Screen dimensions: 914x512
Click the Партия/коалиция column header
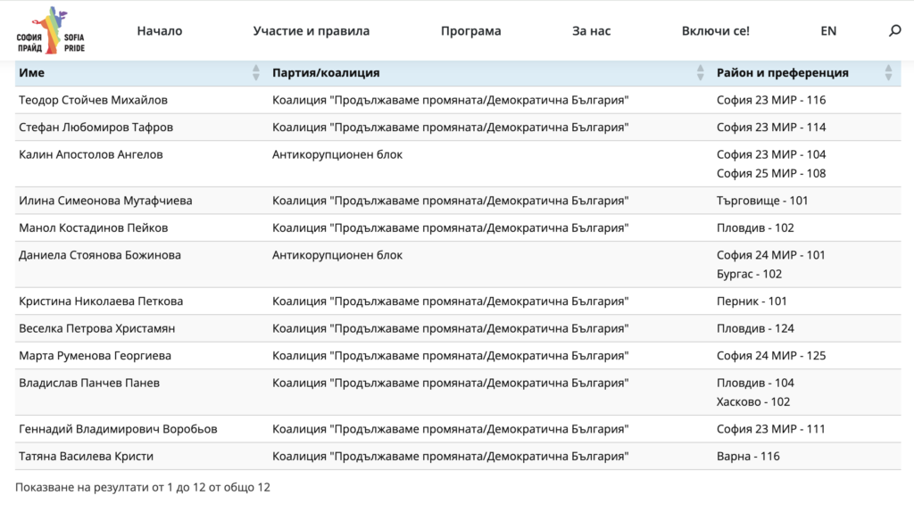point(326,73)
